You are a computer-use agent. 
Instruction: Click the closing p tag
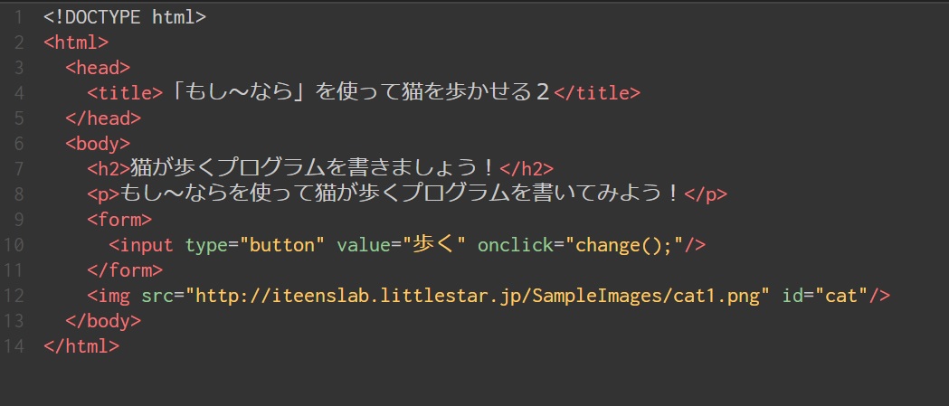(x=706, y=194)
